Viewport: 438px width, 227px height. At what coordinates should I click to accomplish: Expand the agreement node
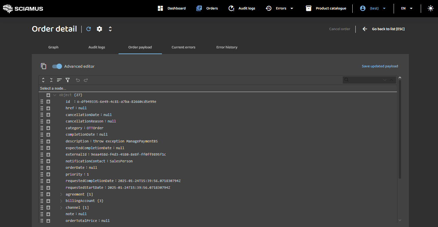[x=61, y=194]
